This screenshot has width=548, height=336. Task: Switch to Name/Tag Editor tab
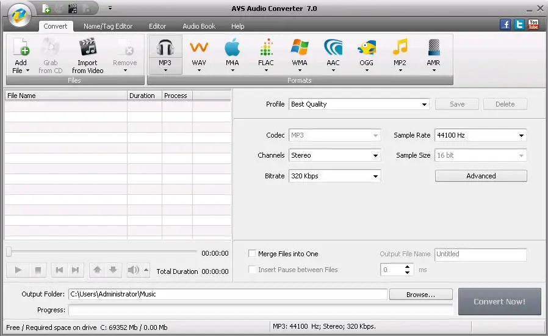tap(108, 26)
